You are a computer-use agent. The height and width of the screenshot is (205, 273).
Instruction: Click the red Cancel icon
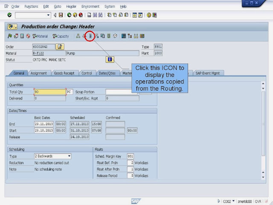click(x=81, y=15)
